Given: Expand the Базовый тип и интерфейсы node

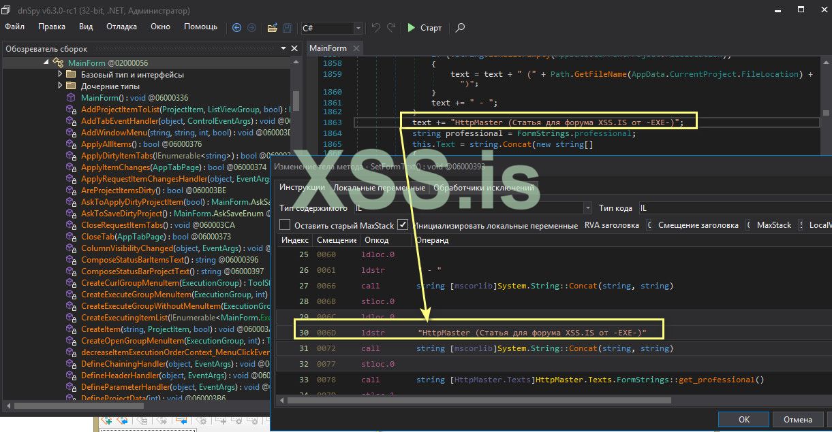Looking at the screenshot, I should [x=60, y=75].
